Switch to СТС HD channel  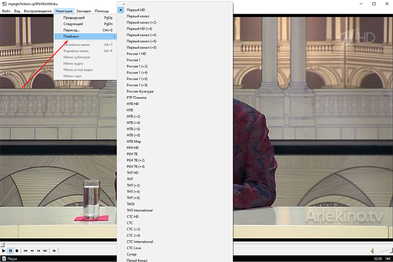point(174,216)
